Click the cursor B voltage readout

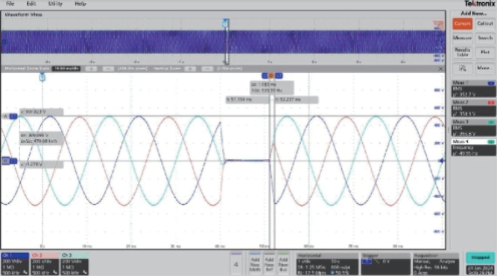pyautogui.click(x=41, y=164)
